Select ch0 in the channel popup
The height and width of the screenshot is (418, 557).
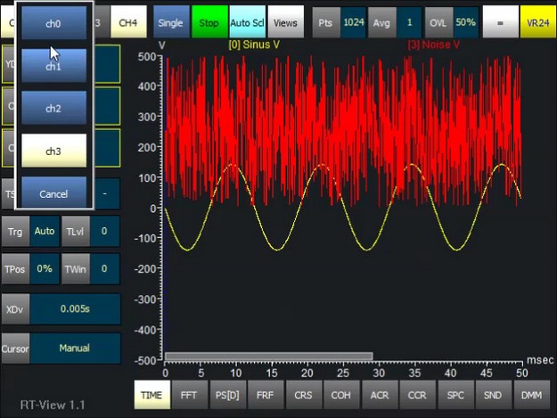coord(53,23)
